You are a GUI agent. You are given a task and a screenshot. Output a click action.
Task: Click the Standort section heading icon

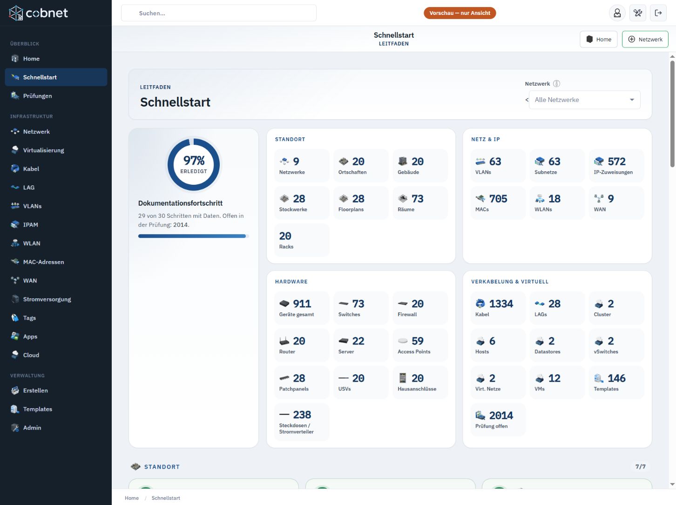click(135, 466)
